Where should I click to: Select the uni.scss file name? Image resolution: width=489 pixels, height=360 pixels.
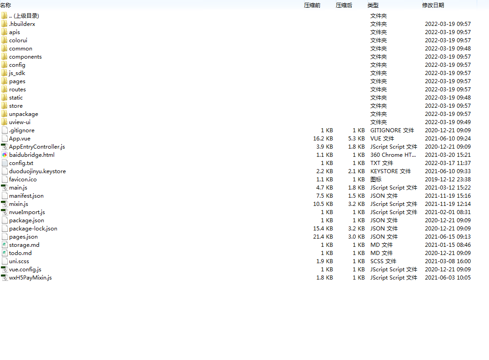tap(19, 261)
